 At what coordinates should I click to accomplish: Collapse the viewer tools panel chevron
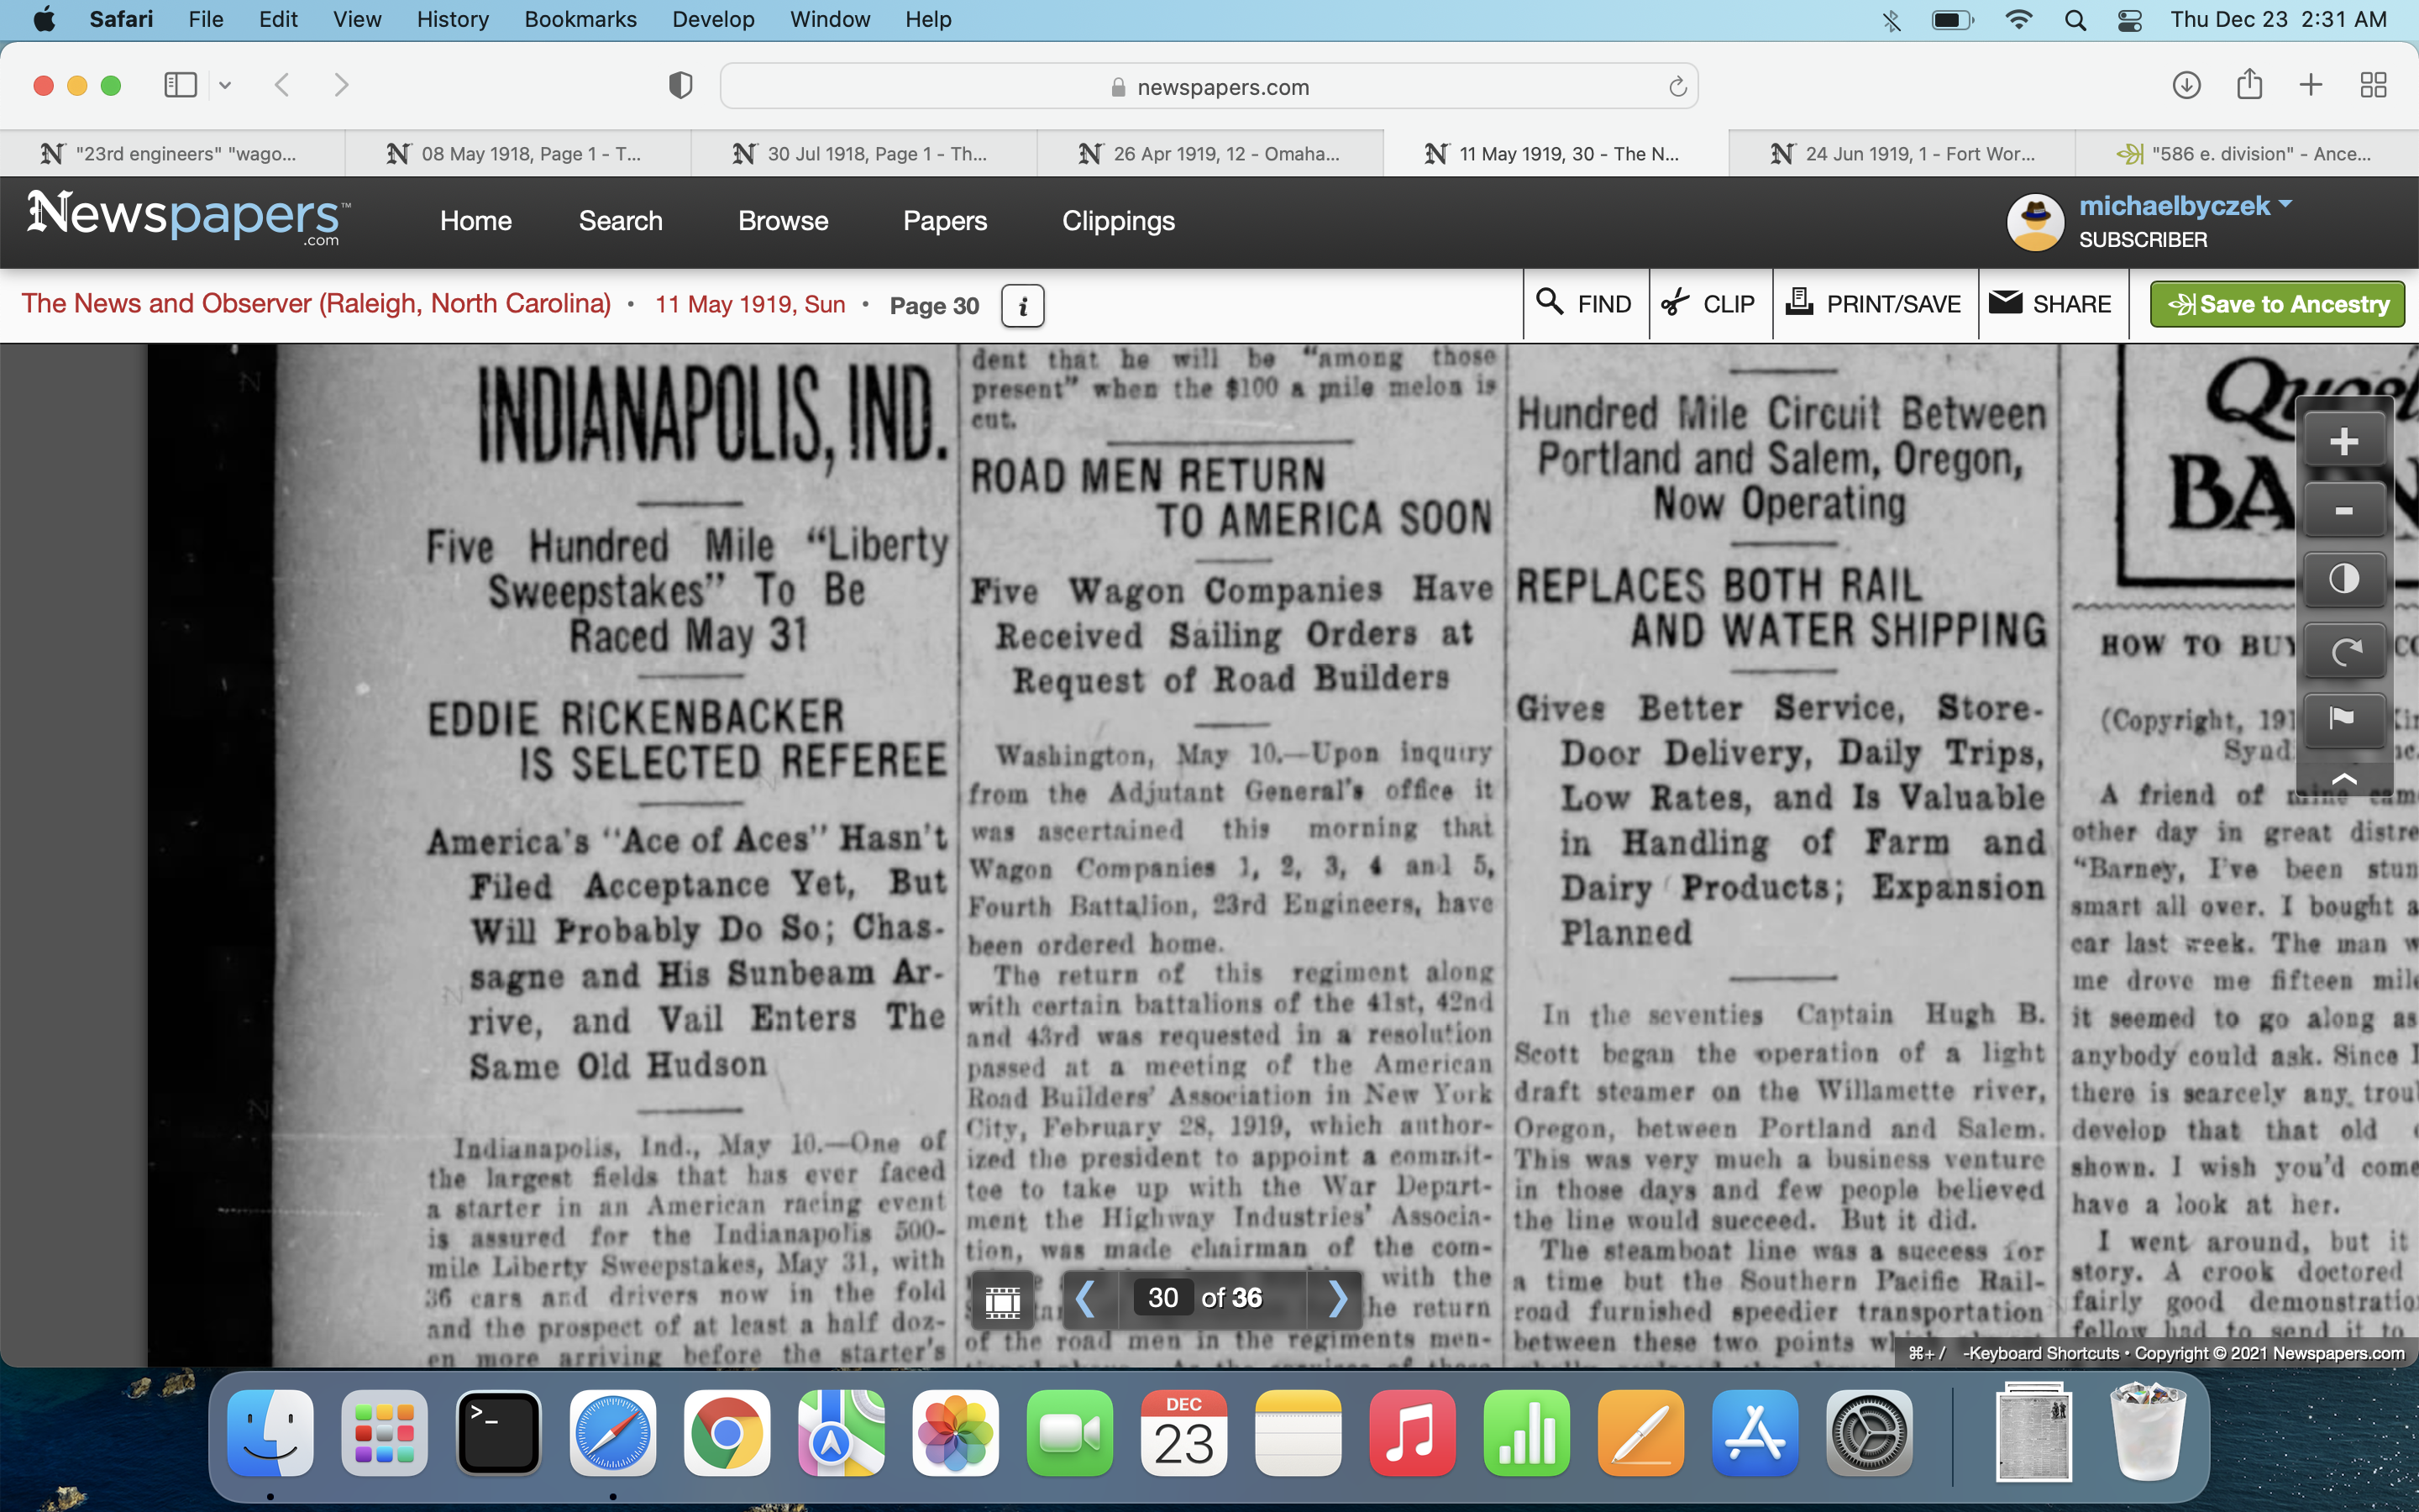2343,778
